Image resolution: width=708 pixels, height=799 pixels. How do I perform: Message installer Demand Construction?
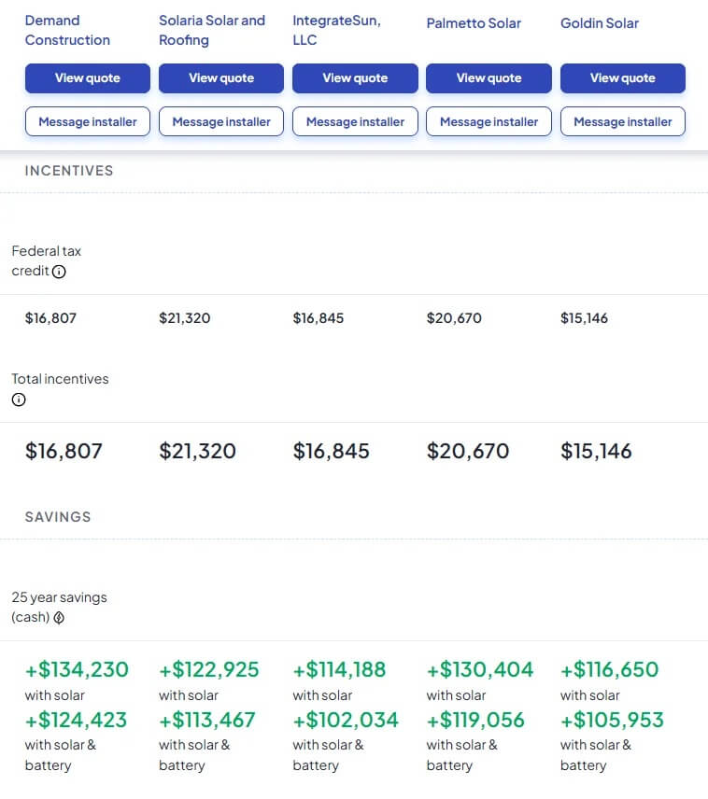(x=87, y=121)
